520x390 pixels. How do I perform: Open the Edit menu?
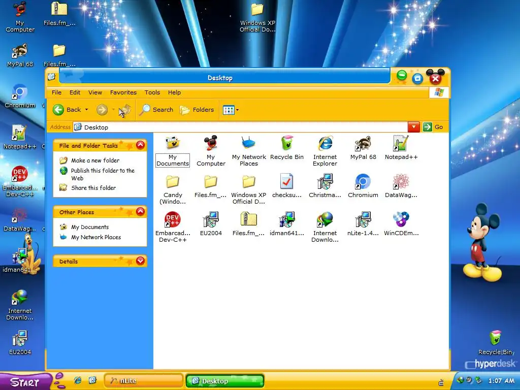[75, 92]
